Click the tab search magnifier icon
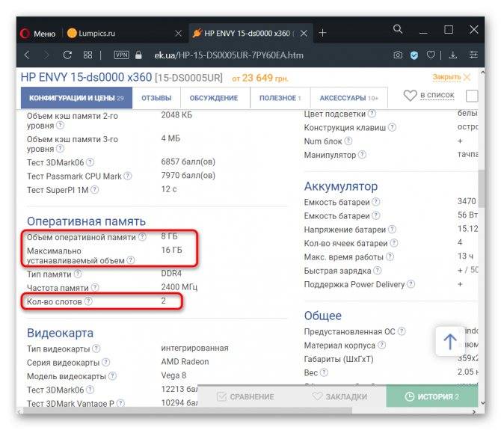This screenshot has height=430, width=501. [x=398, y=29]
